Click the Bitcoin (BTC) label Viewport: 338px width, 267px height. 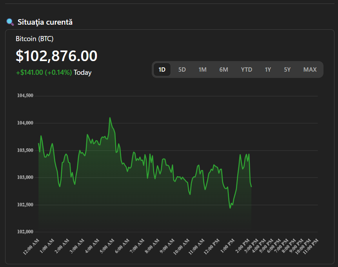(35, 39)
